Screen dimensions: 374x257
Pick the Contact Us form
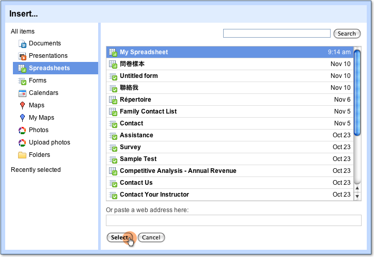(x=230, y=183)
